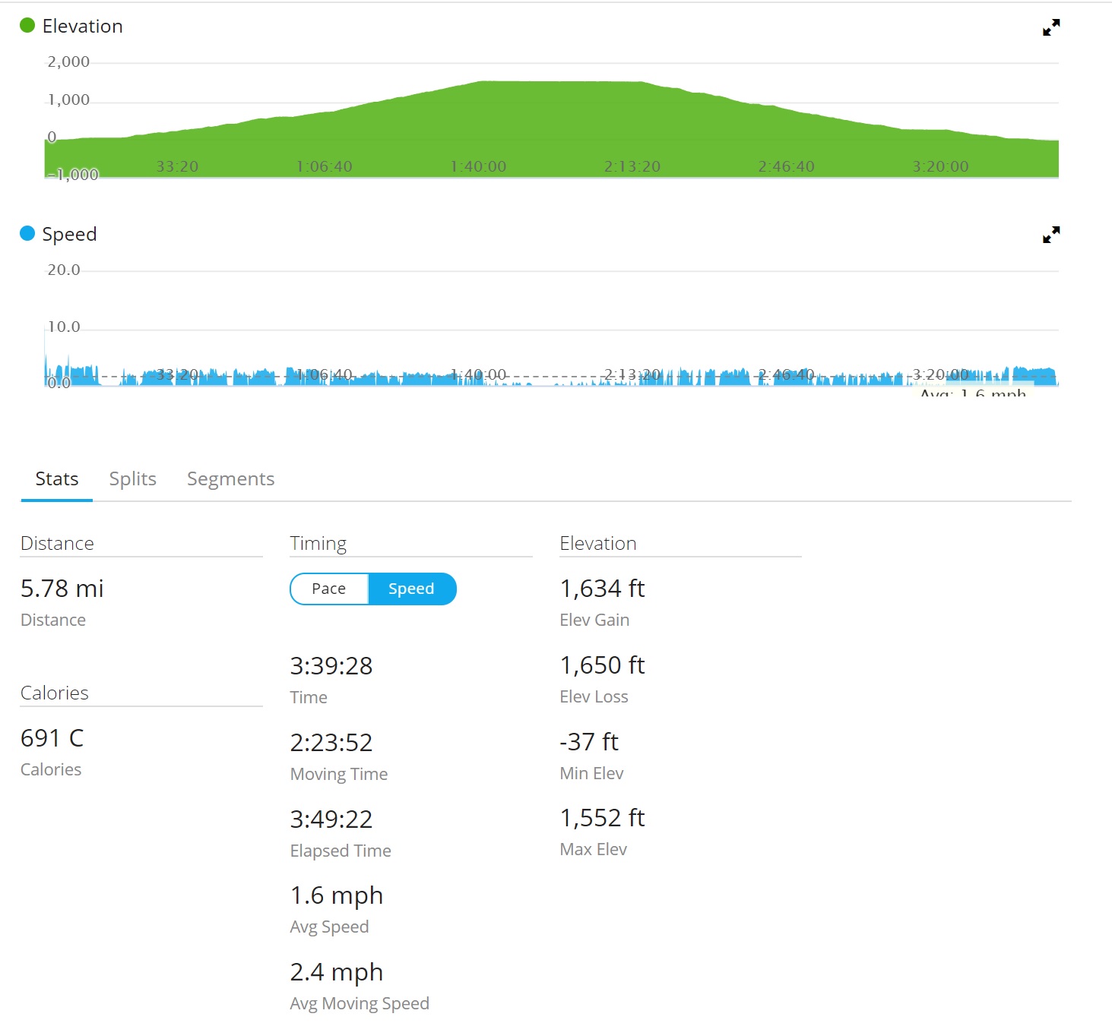Open the Stats tab
1112x1023 pixels.
click(x=57, y=479)
